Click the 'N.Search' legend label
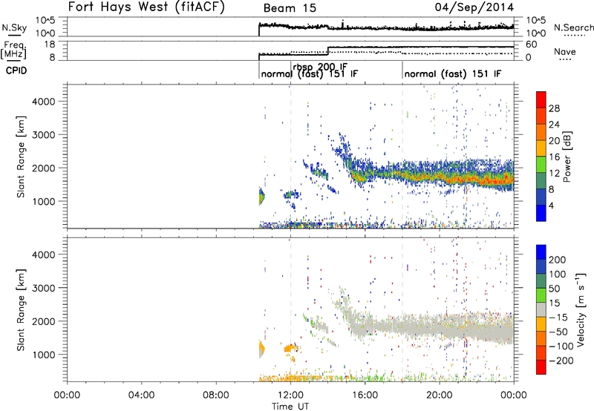Screen dimensions: 594x411 click(573, 27)
